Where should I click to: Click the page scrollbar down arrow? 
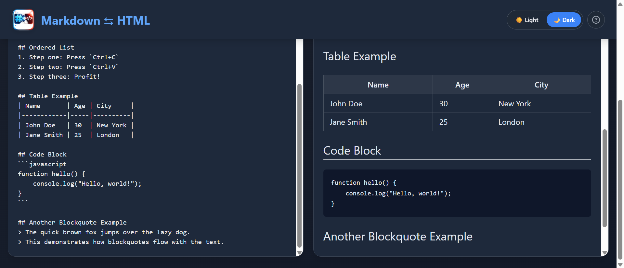point(620,265)
